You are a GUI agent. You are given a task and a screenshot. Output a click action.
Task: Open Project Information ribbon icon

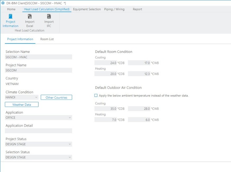click(x=11, y=21)
